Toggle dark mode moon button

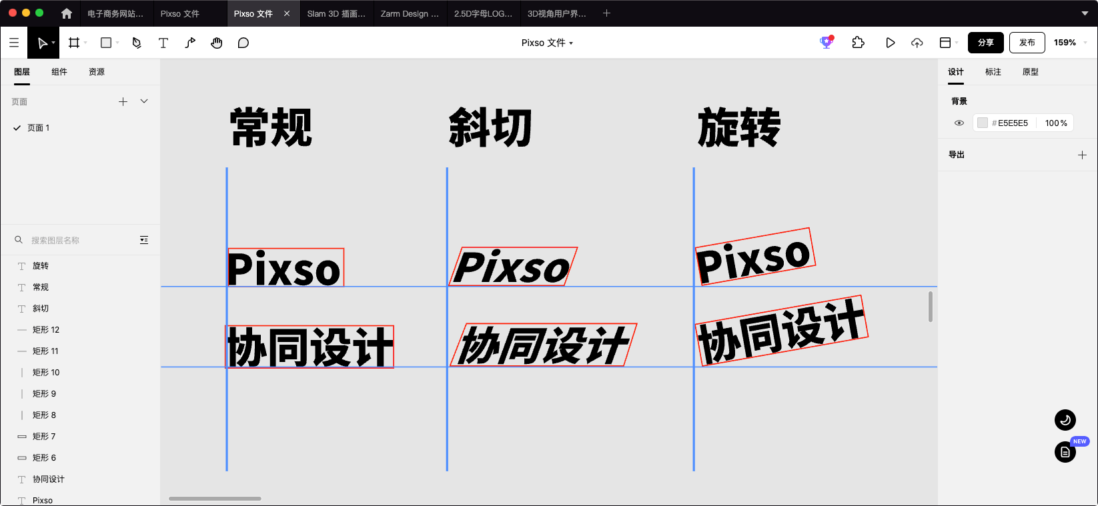[1065, 420]
